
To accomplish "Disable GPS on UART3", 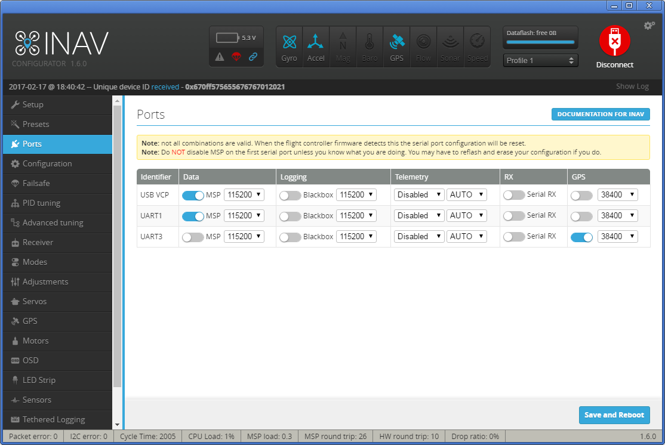I will 581,237.
